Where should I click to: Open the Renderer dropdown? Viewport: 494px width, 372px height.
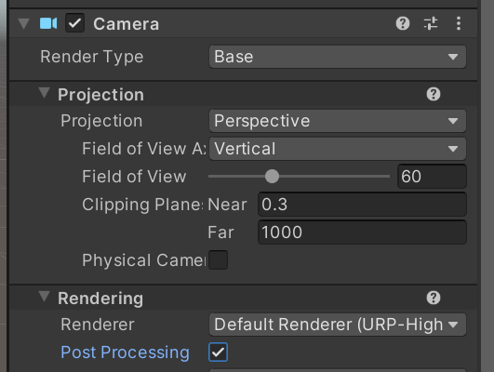(338, 325)
